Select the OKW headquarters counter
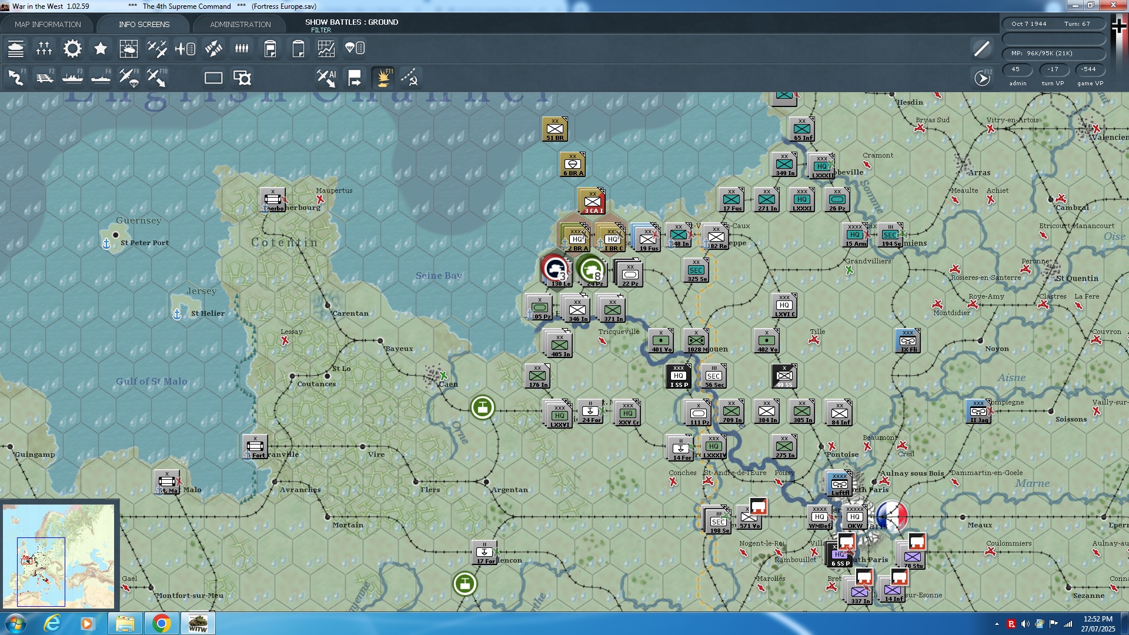This screenshot has width=1129, height=635. pyautogui.click(x=855, y=517)
